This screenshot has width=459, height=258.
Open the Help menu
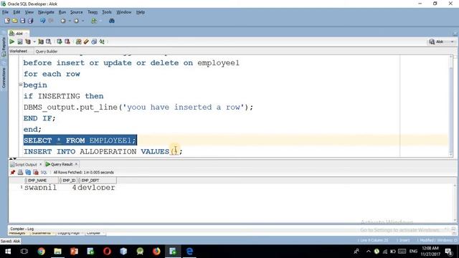tap(141, 12)
